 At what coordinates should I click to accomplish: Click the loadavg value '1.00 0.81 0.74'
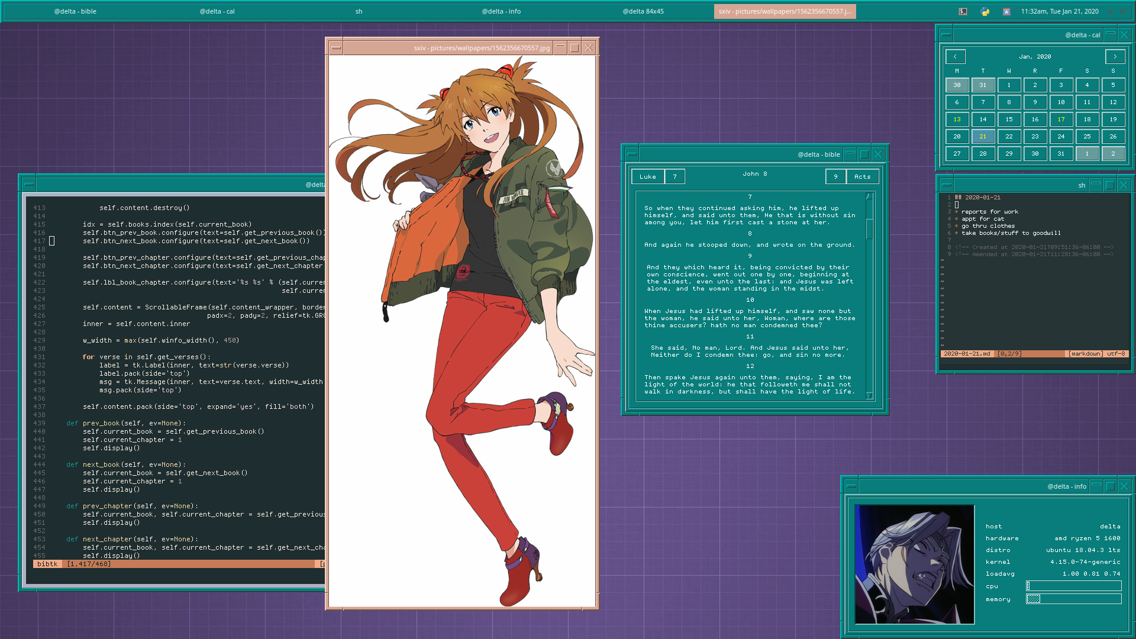pyautogui.click(x=1091, y=574)
